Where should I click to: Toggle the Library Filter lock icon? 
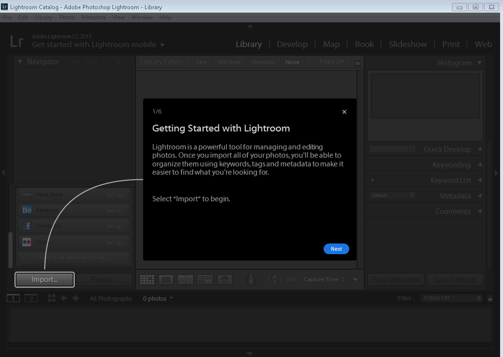point(357,62)
